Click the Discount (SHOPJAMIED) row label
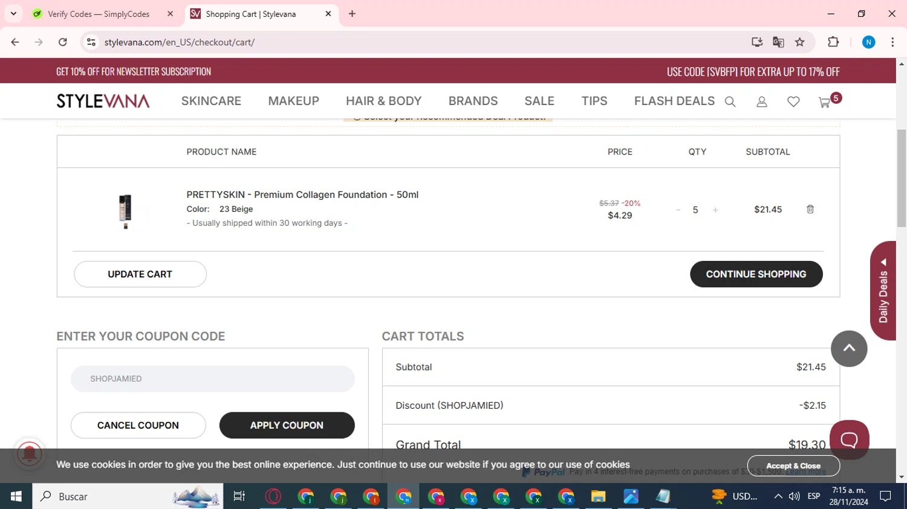The width and height of the screenshot is (907, 509). click(449, 406)
